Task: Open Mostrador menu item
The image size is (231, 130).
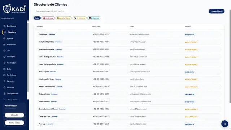Action: pyautogui.click(x=11, y=63)
